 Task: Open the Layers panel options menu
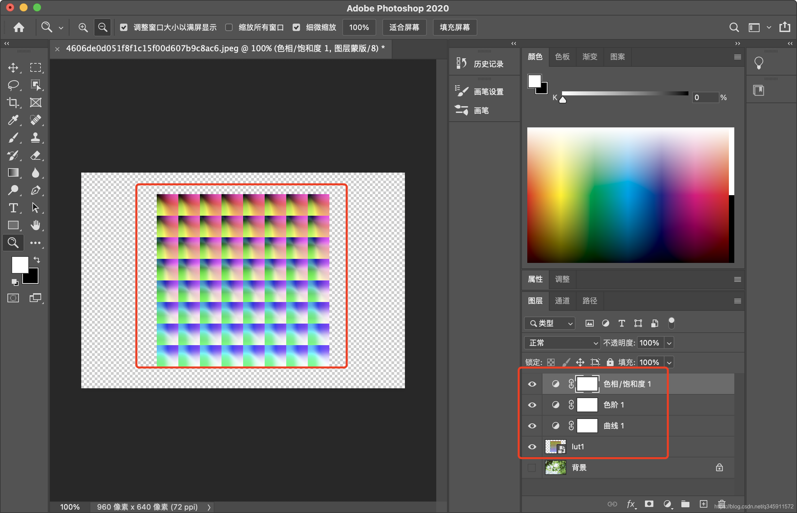[x=737, y=301]
